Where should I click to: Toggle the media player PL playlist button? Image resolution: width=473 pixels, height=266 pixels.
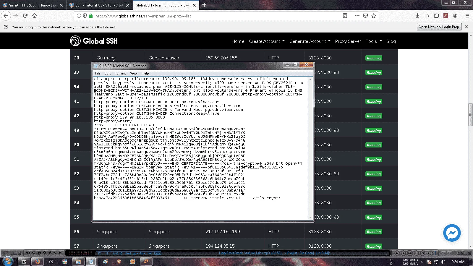click(x=449, y=253)
